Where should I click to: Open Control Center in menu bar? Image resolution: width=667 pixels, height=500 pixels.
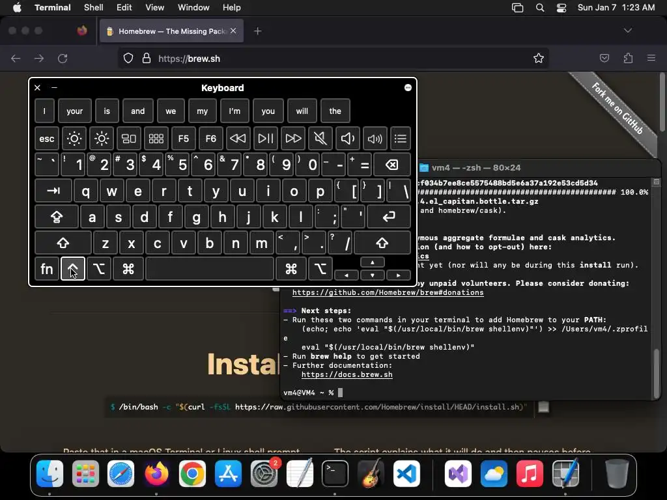[x=561, y=8]
